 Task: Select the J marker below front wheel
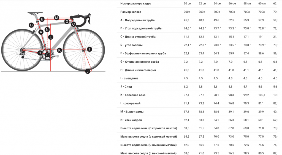pos(88,71)
